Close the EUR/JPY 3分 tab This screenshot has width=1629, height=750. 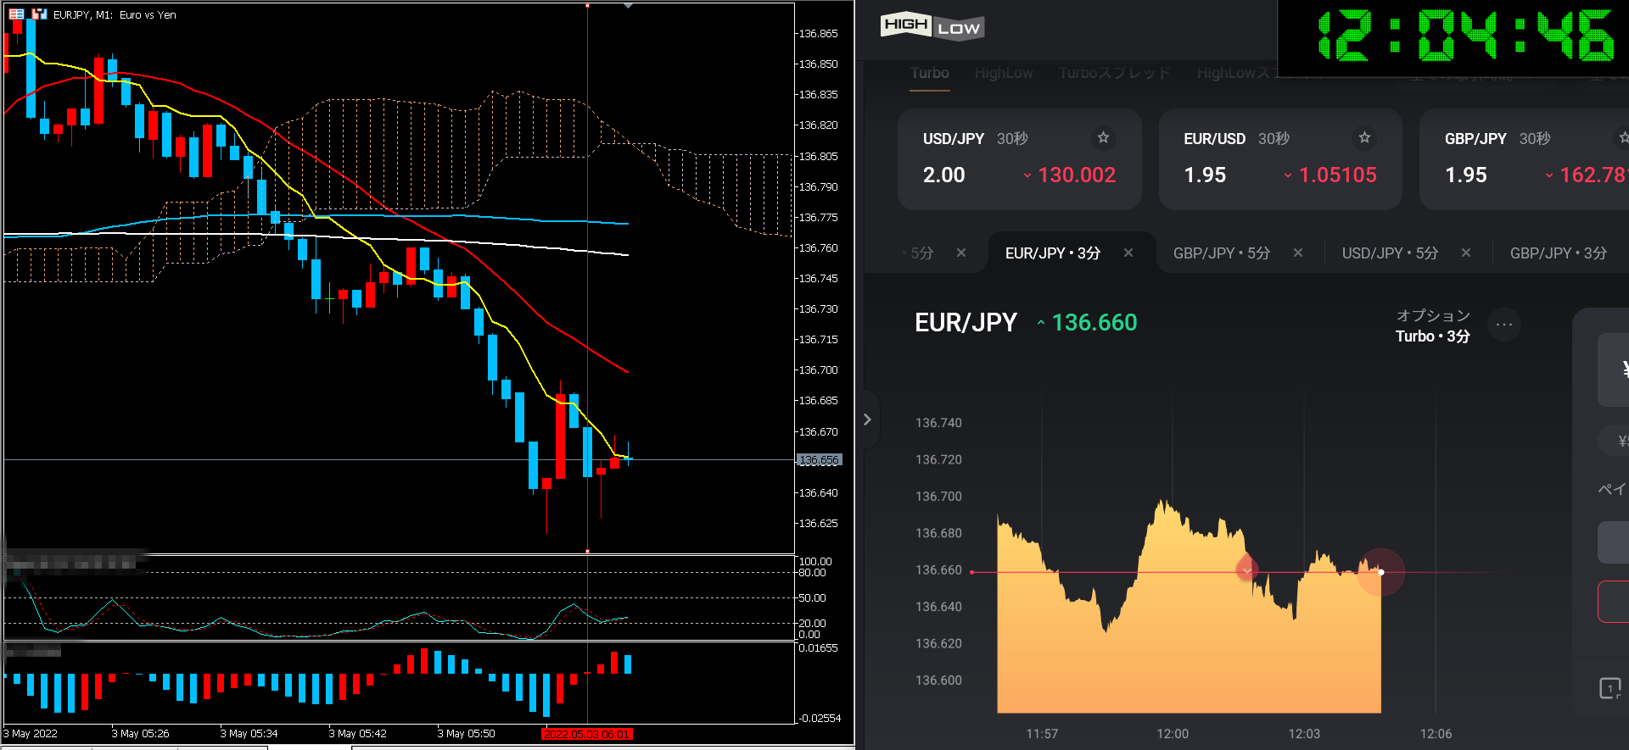click(x=1128, y=253)
